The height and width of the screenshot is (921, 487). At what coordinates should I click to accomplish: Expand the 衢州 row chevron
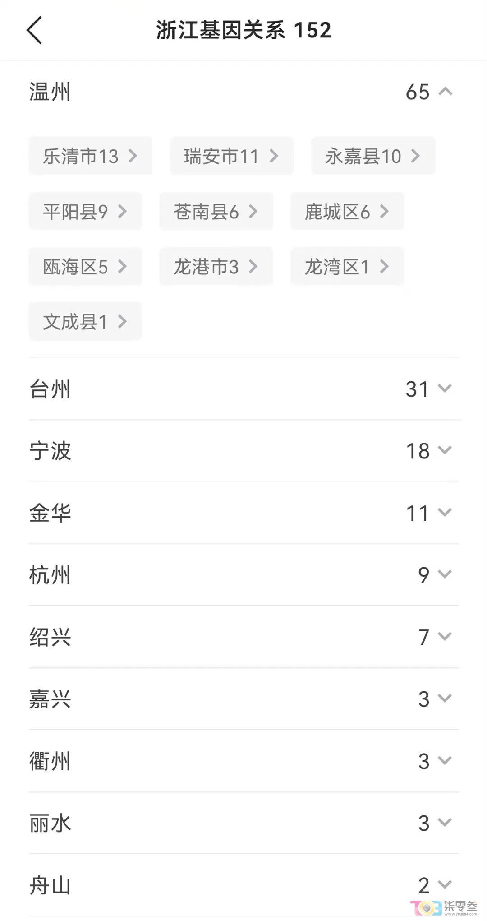pyautogui.click(x=445, y=760)
